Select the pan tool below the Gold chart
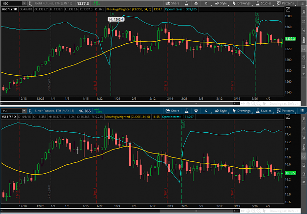 [x=243, y=103]
